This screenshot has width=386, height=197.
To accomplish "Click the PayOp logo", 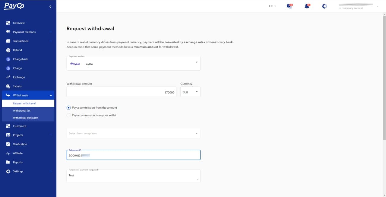I will coord(14,6).
